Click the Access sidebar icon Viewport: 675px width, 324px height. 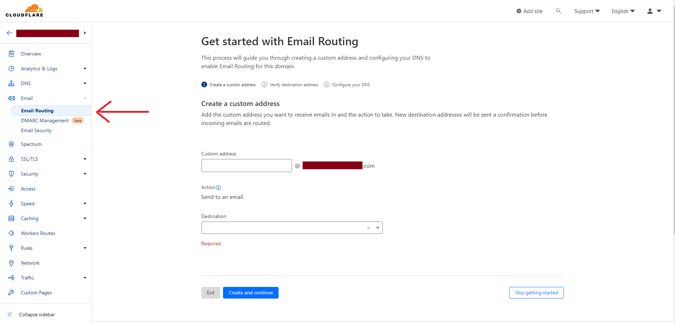12,188
